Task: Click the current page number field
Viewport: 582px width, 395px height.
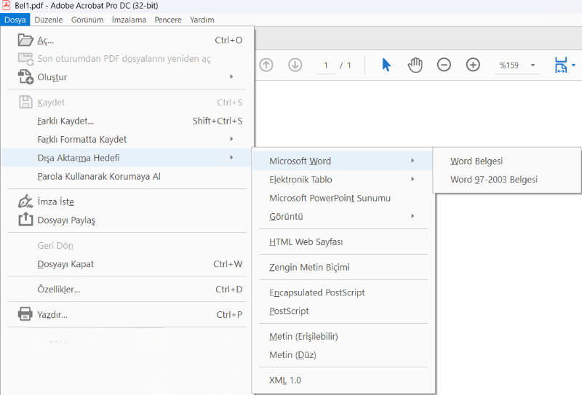Action: click(x=325, y=65)
